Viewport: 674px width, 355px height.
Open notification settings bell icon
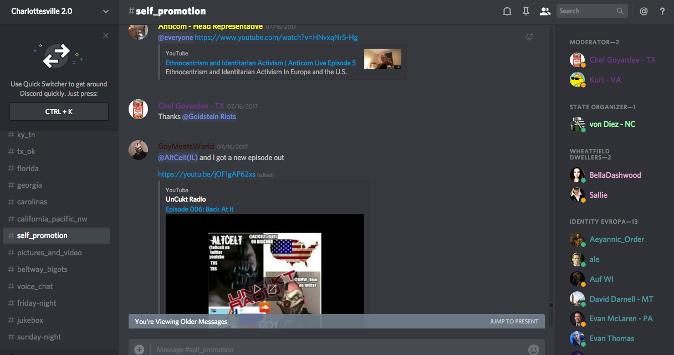(x=507, y=11)
